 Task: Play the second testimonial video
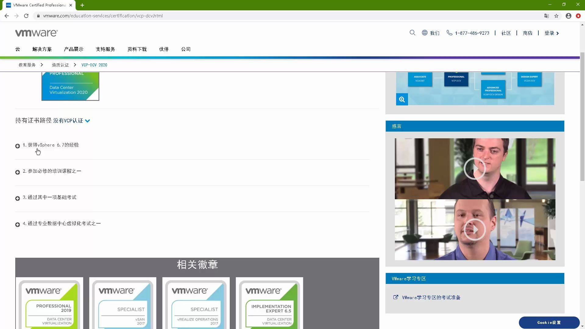coord(475,229)
